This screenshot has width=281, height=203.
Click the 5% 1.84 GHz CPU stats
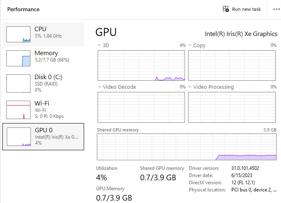[x=48, y=36]
